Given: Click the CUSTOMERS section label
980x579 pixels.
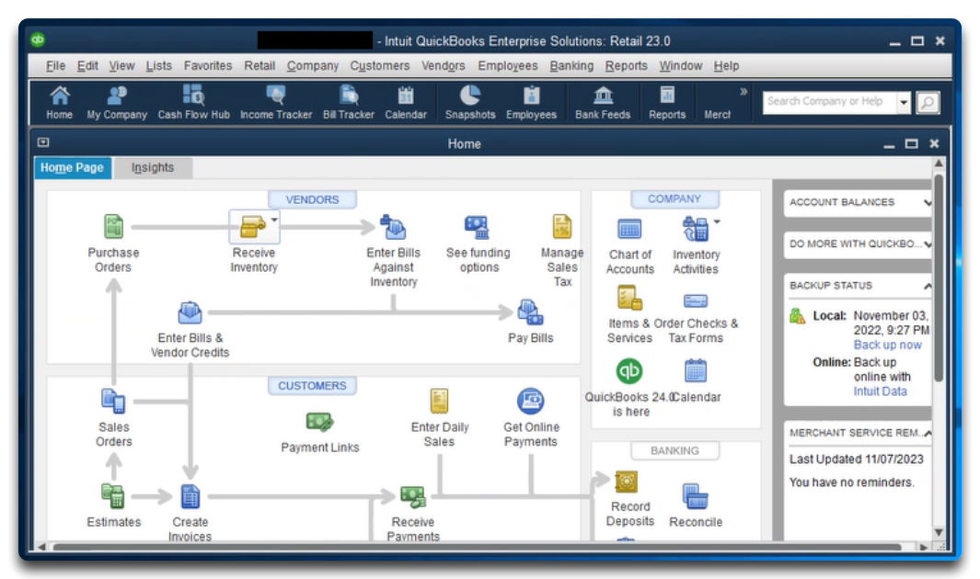Looking at the screenshot, I should click(312, 386).
